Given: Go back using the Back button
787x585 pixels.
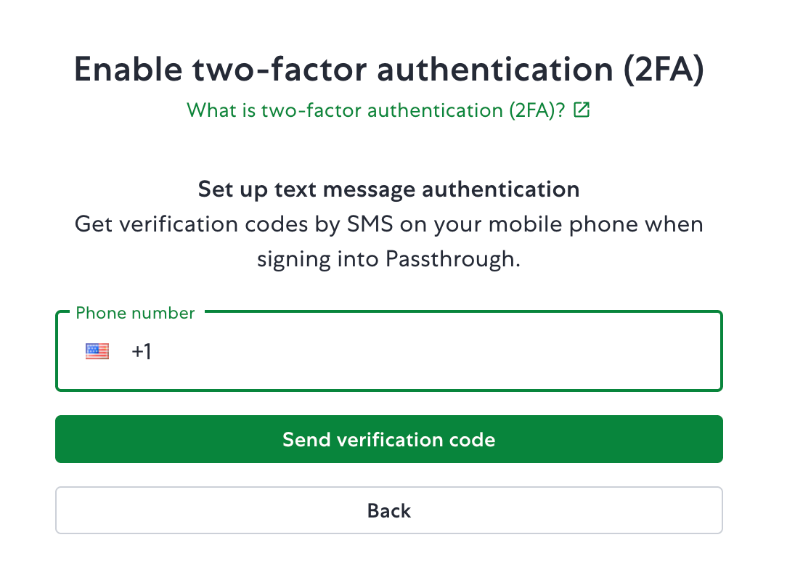Looking at the screenshot, I should [x=389, y=511].
